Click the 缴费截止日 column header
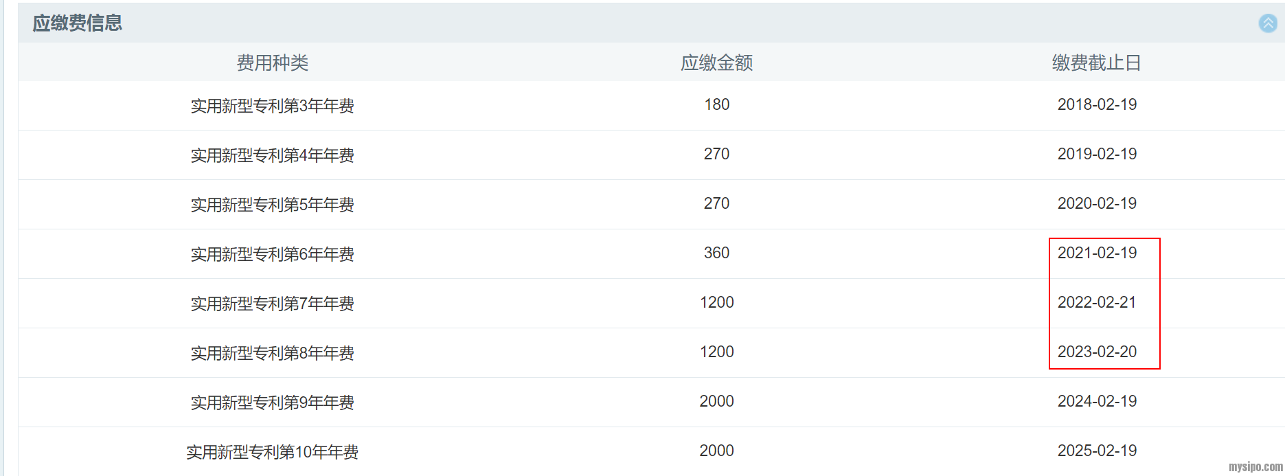 (1096, 63)
